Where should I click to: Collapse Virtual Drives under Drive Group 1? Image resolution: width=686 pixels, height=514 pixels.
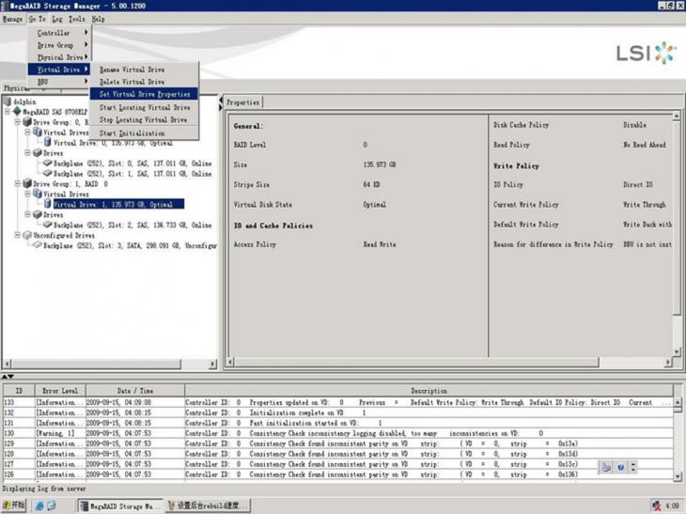(26, 194)
